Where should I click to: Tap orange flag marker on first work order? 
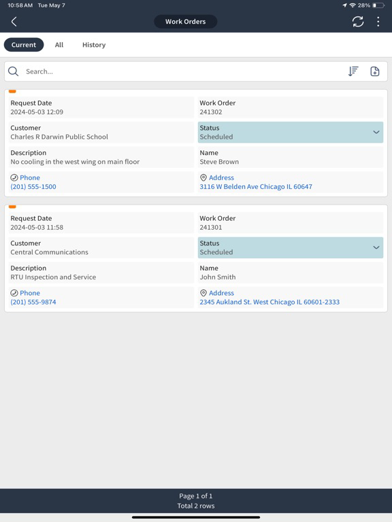click(x=12, y=91)
